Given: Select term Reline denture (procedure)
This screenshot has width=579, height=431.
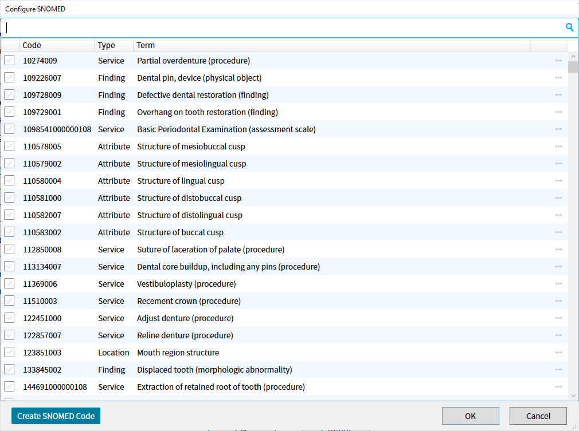Looking at the screenshot, I should 185,335.
